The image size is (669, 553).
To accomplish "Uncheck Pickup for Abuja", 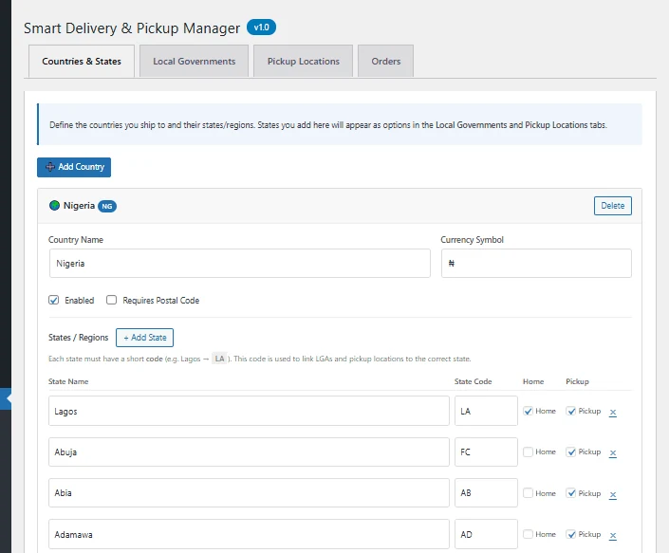I will coord(571,452).
